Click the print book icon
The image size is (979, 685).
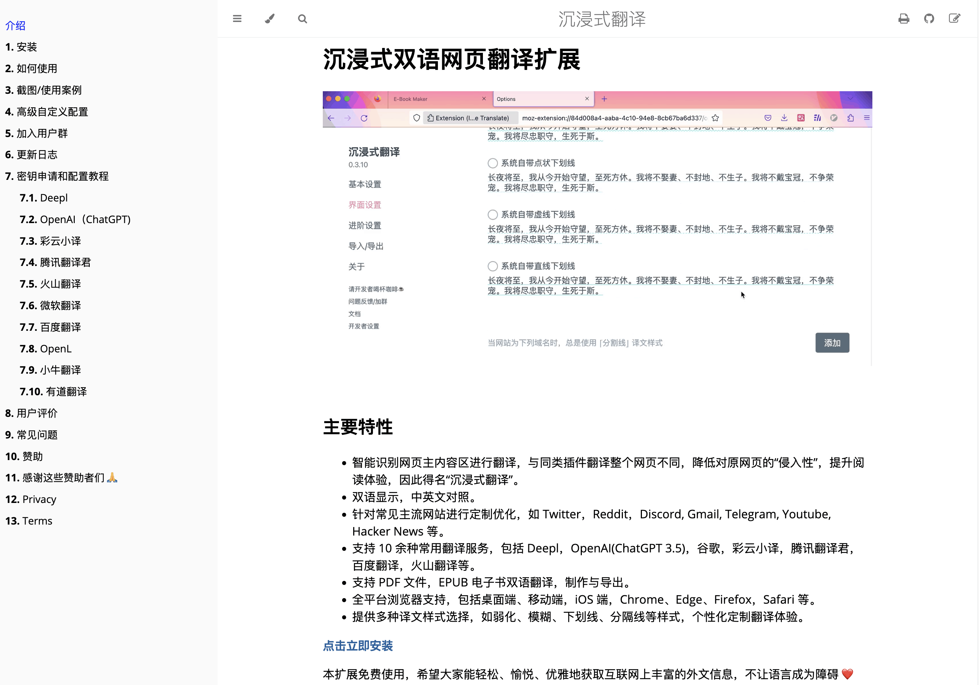point(904,19)
